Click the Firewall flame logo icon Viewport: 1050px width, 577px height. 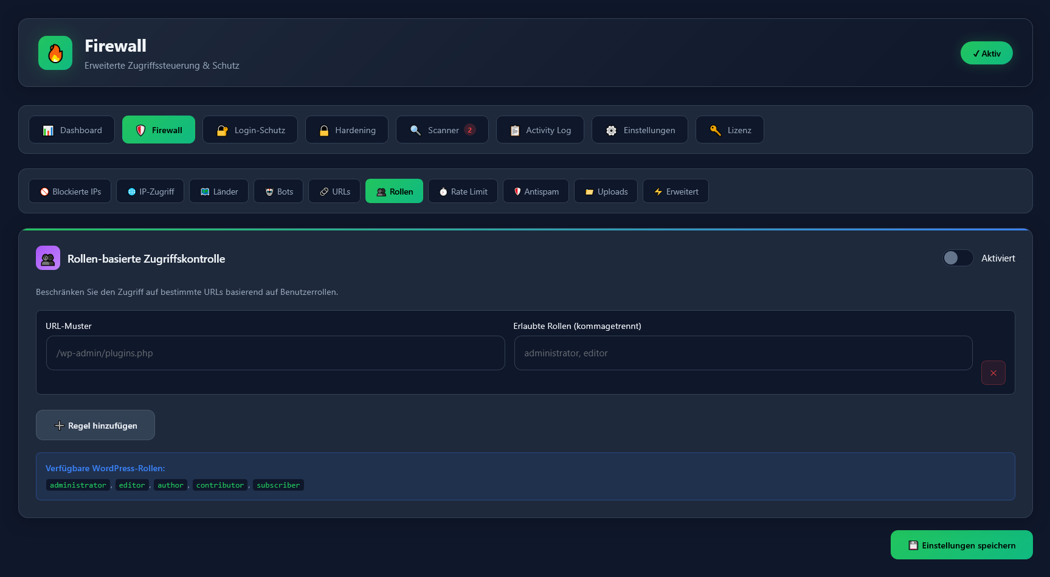pos(55,53)
